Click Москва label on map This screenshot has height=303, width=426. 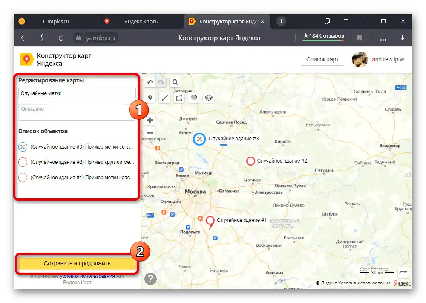click(195, 192)
